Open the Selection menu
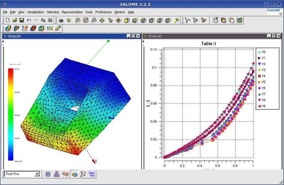The height and width of the screenshot is (185, 284). click(53, 12)
